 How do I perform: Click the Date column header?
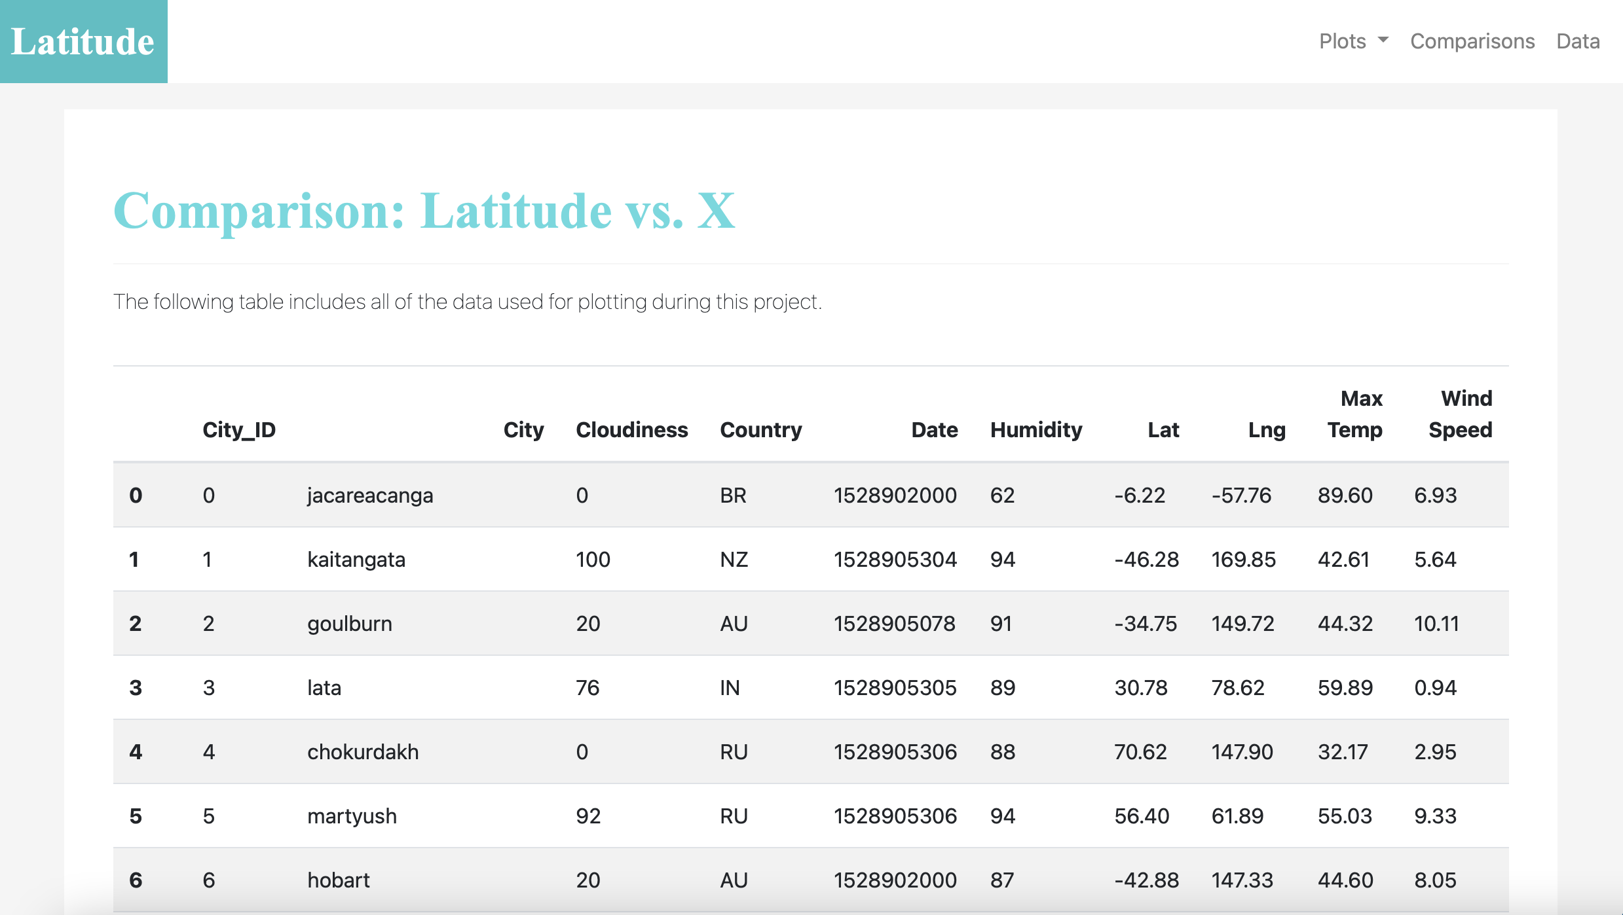[x=934, y=429]
